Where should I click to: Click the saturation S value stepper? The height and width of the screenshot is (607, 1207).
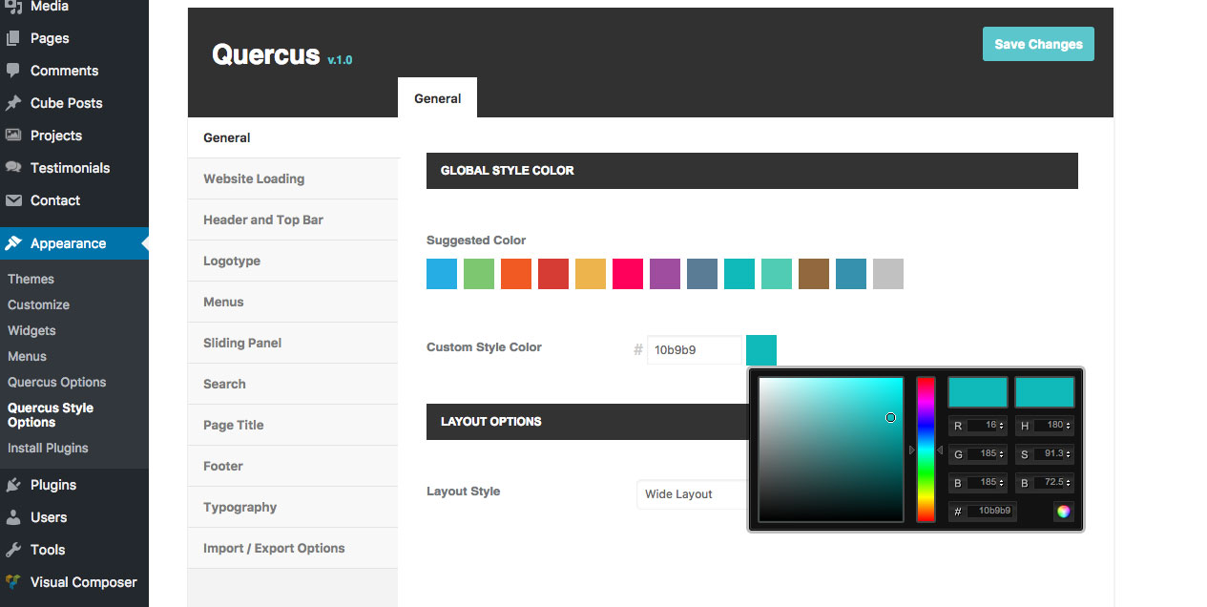coord(1068,454)
